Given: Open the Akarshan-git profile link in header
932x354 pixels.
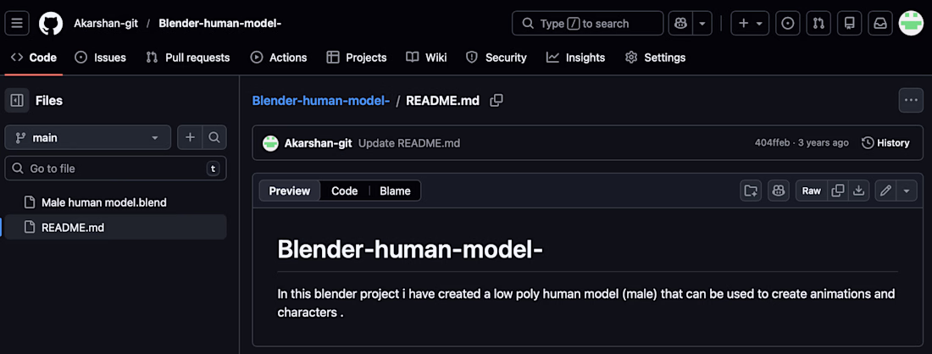Looking at the screenshot, I should [104, 24].
